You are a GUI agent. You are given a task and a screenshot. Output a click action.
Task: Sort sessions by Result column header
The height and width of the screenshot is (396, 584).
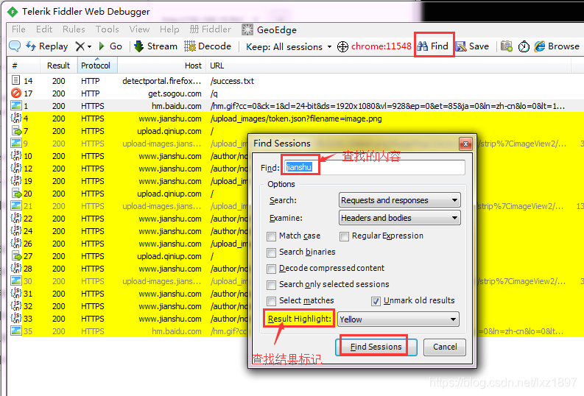[58, 66]
